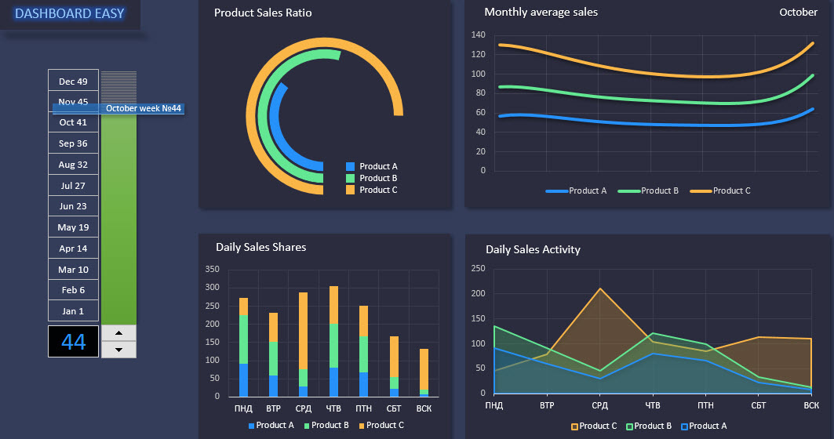Click the Product Sales Ratio chart title
The width and height of the screenshot is (834, 439).
click(x=263, y=13)
